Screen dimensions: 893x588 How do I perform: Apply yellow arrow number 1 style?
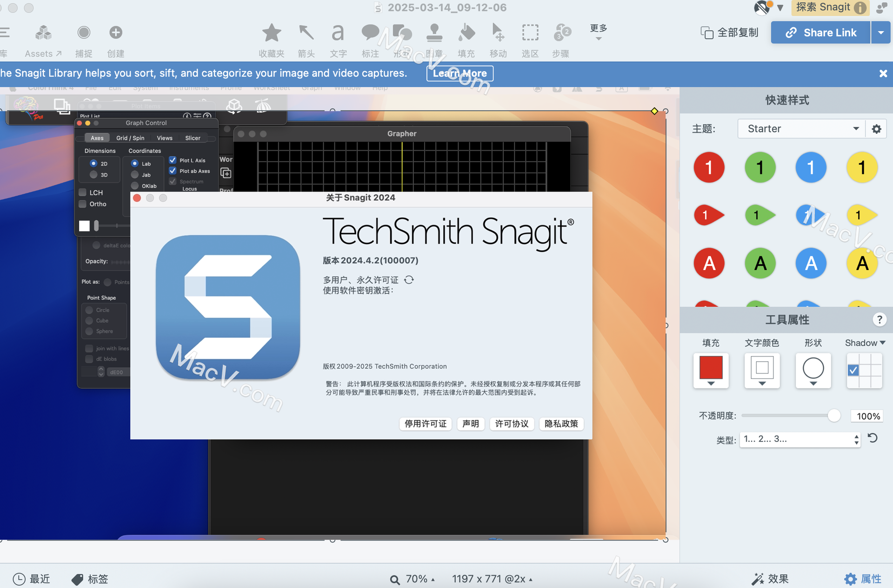(862, 215)
